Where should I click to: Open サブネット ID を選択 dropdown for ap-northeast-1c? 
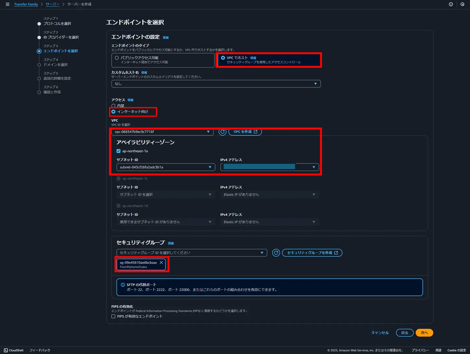tap(166, 195)
